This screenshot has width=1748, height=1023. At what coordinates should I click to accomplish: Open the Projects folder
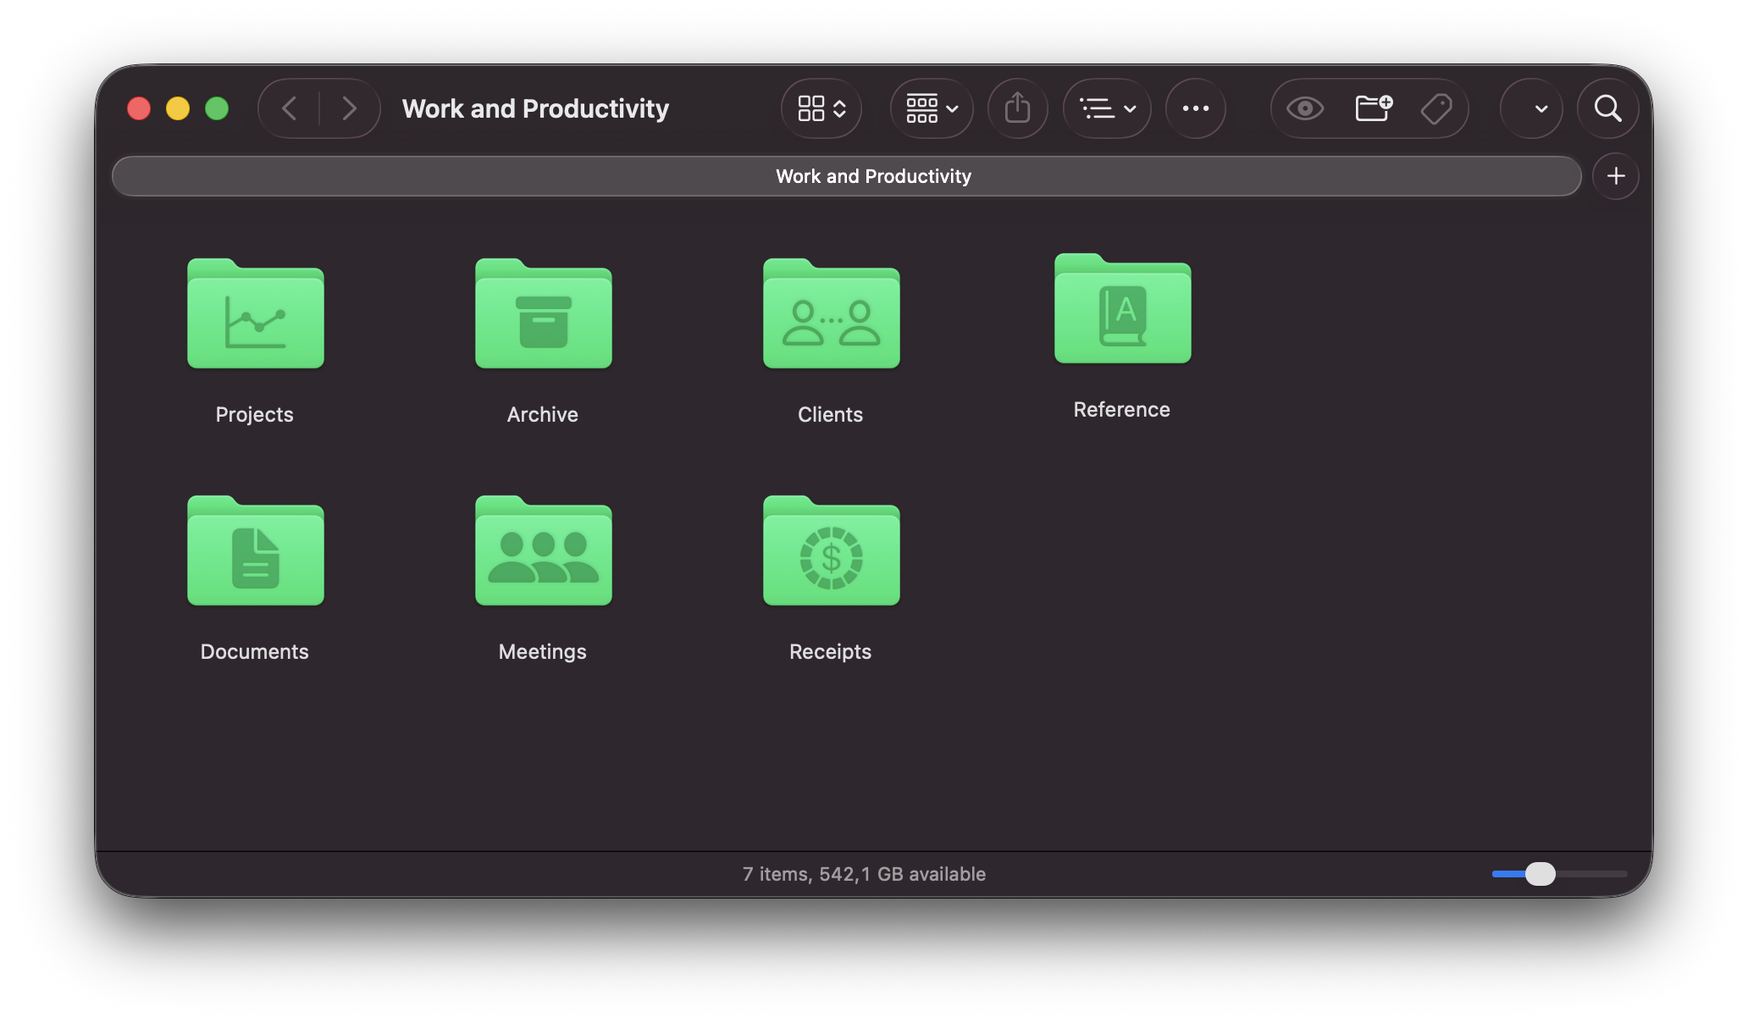pyautogui.click(x=254, y=315)
